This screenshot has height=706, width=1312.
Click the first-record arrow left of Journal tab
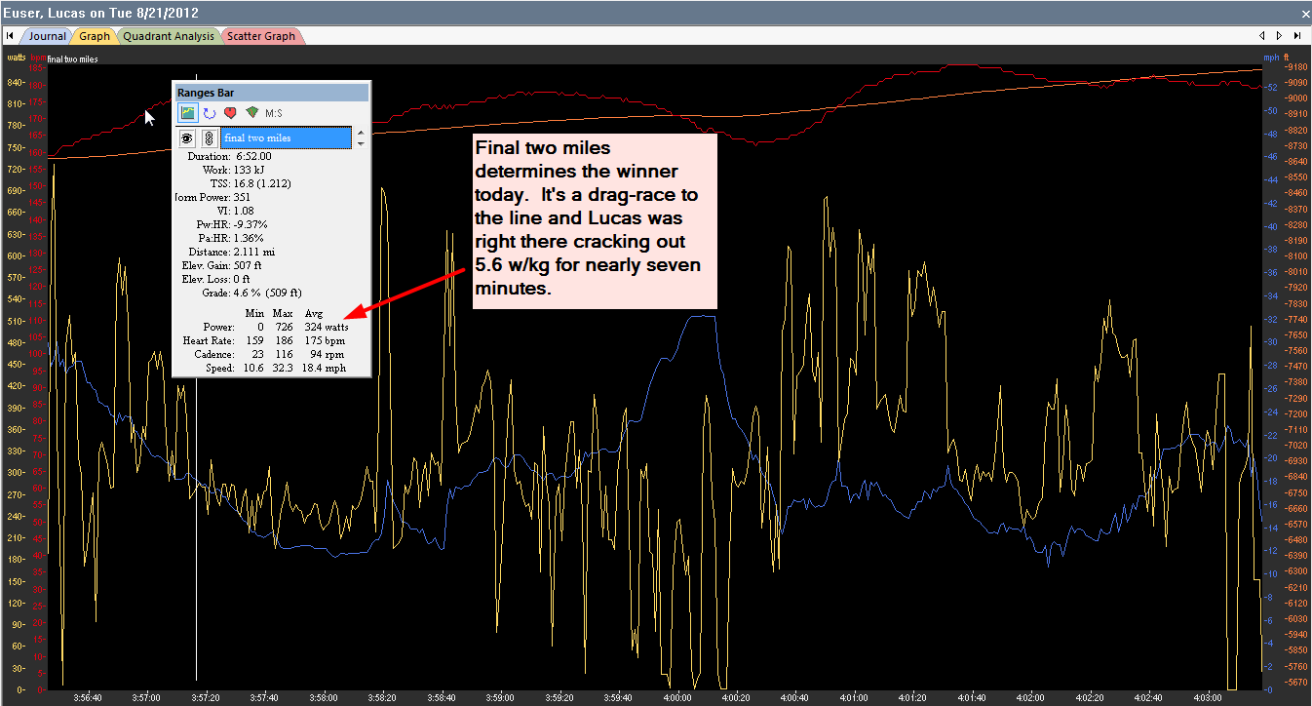tap(9, 35)
